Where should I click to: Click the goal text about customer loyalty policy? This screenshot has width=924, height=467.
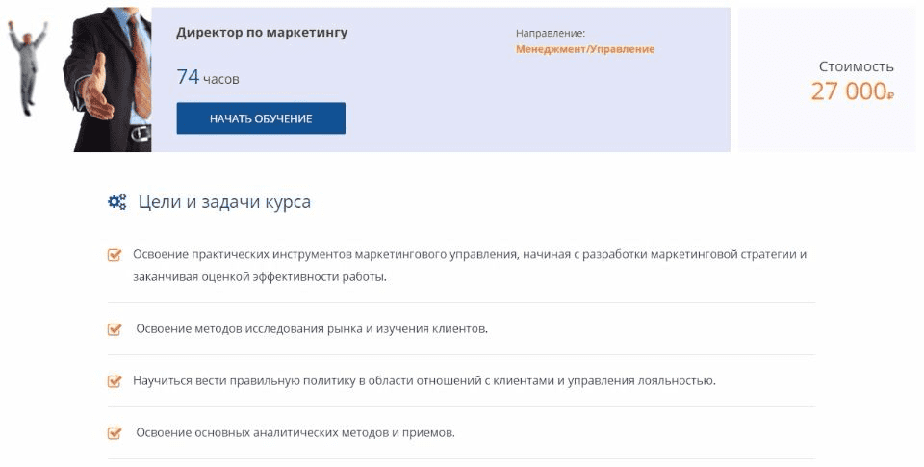tap(424, 381)
